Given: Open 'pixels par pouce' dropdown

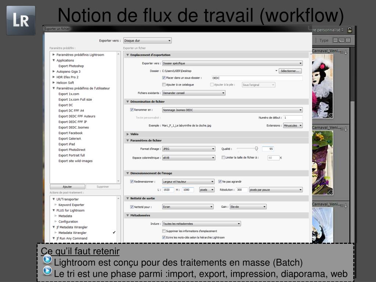Looking at the screenshot, I should 276,190.
